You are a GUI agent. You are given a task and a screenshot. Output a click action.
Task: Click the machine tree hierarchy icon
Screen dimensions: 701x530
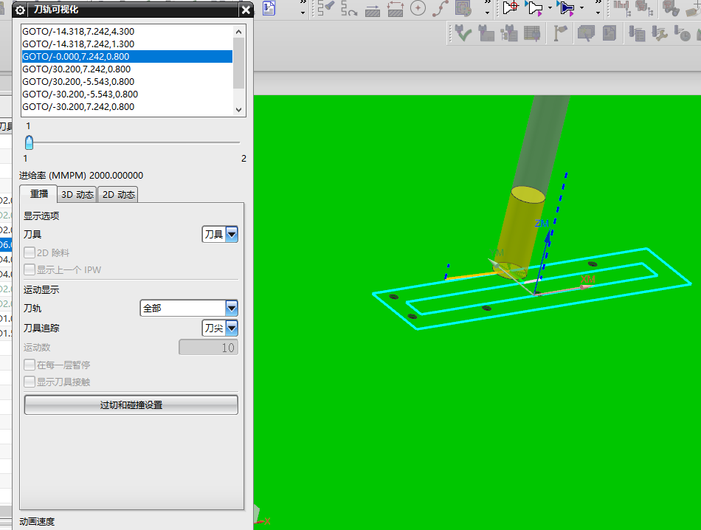508,33
